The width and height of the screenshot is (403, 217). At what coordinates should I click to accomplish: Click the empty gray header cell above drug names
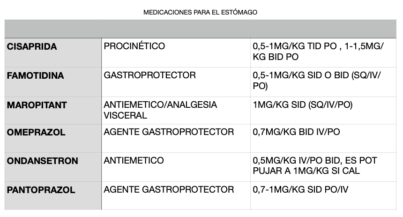(53, 29)
